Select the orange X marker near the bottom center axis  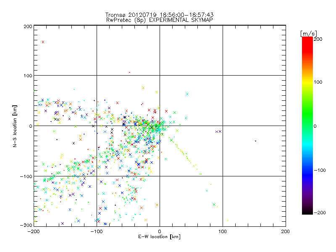157,205
